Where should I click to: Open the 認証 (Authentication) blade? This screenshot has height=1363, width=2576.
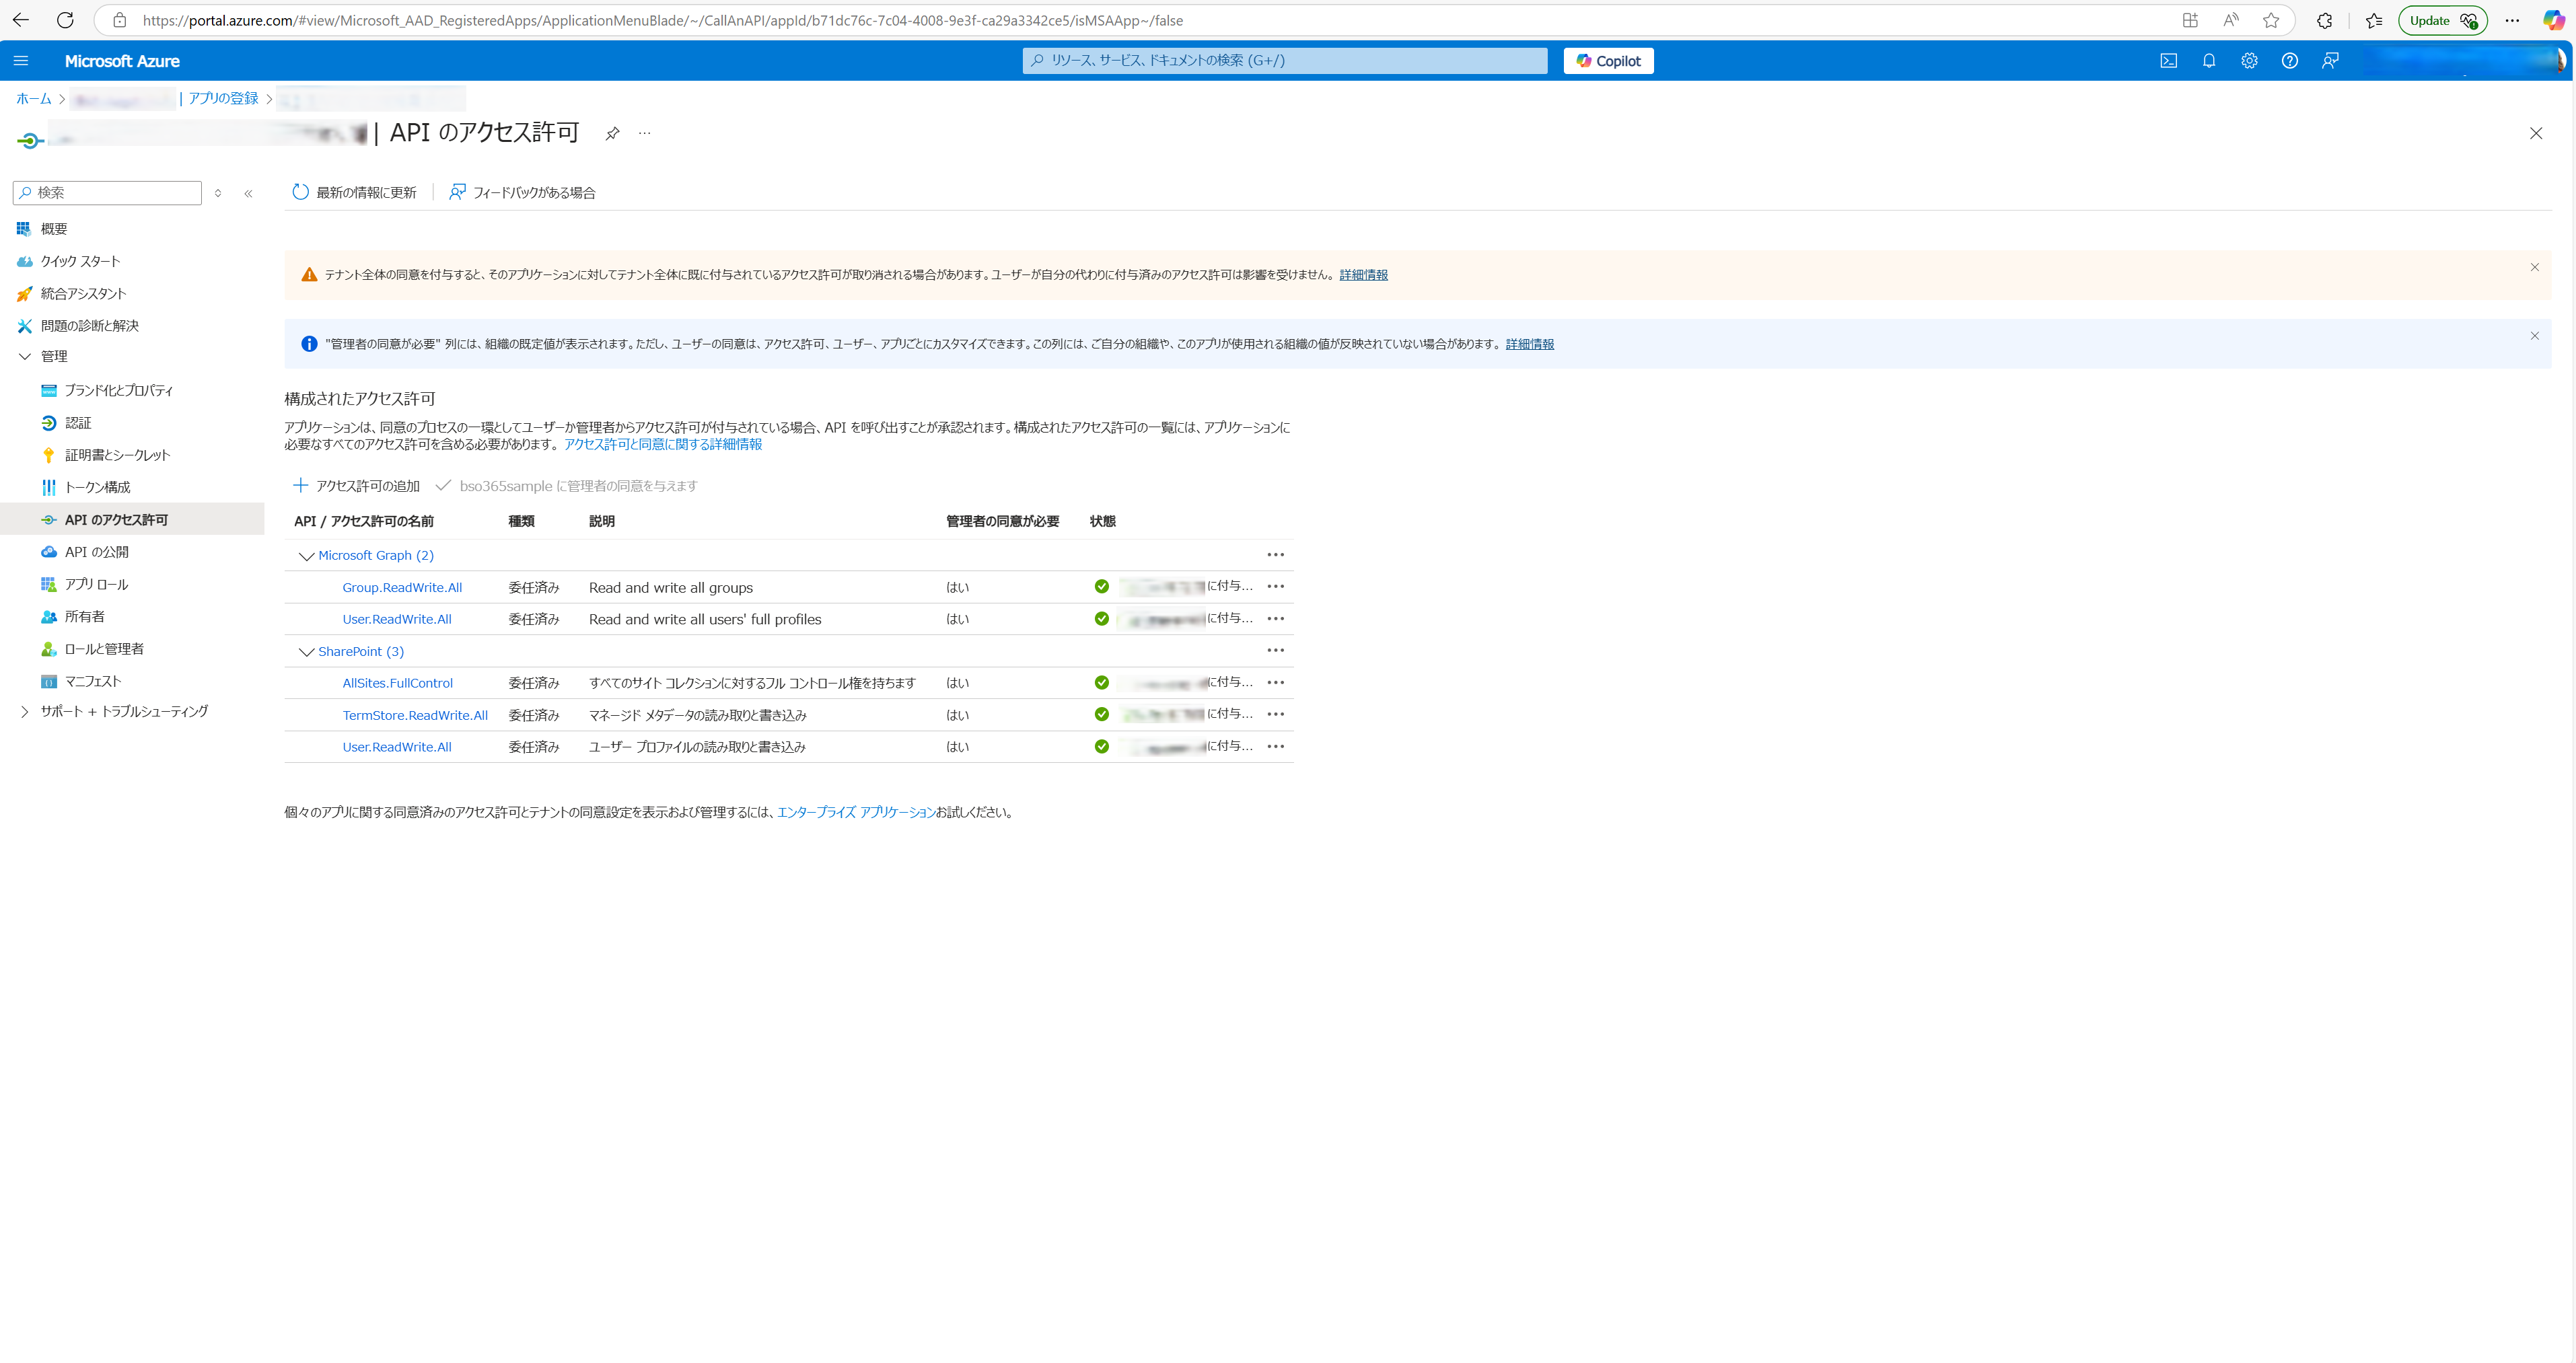(77, 422)
